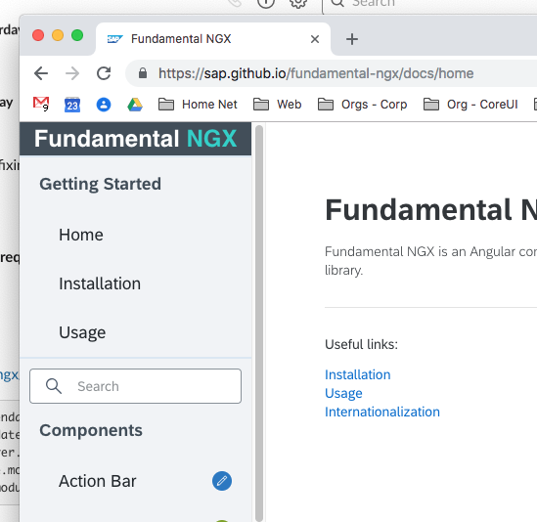This screenshot has width=537, height=522.
Task: Open the Web bookmarks folder
Action: tap(277, 105)
